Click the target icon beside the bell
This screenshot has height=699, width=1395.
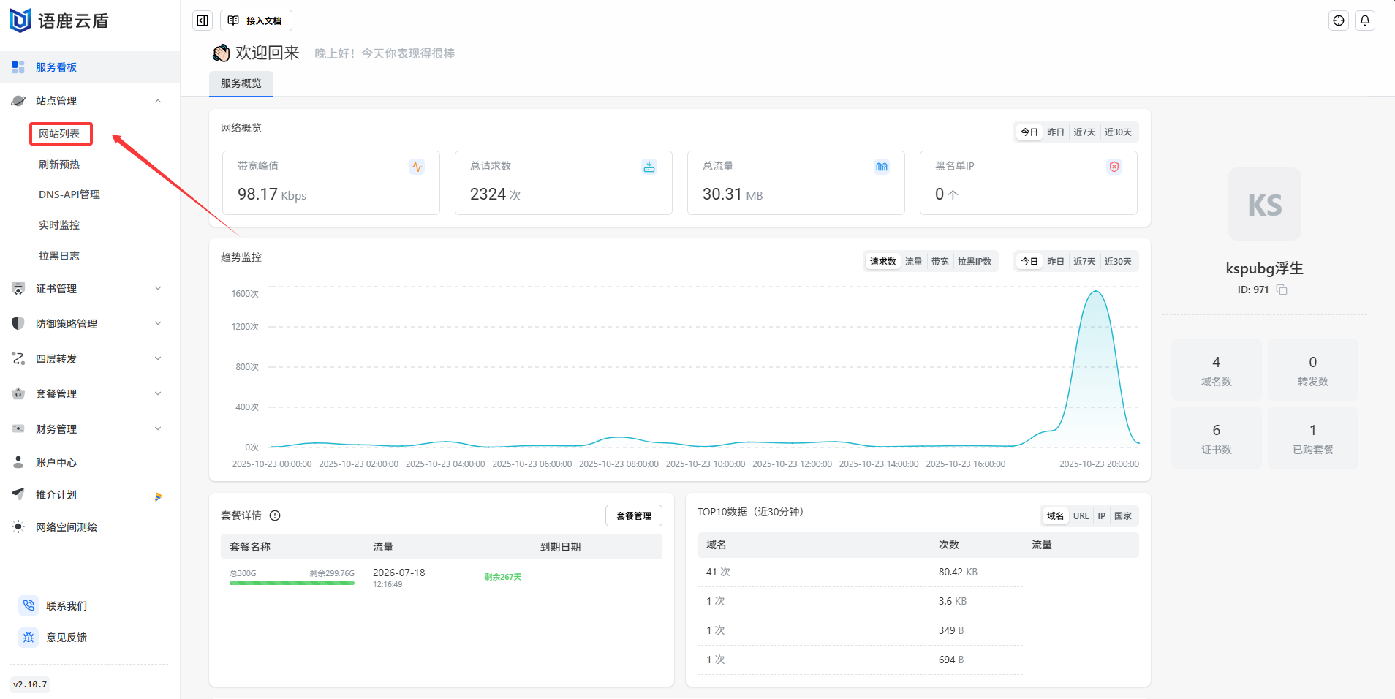[1338, 20]
